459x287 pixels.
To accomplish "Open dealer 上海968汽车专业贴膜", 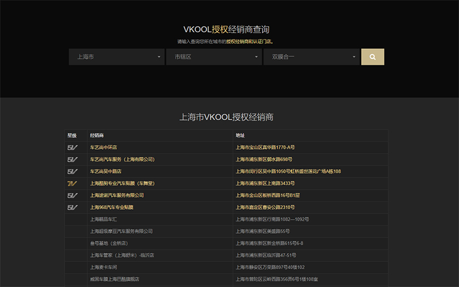I will coord(111,207).
